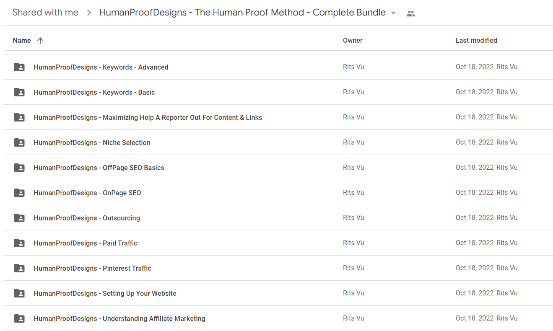
Task: Select HumanProofDesigns - Keywords - Advanced folder name
Action: coord(101,67)
